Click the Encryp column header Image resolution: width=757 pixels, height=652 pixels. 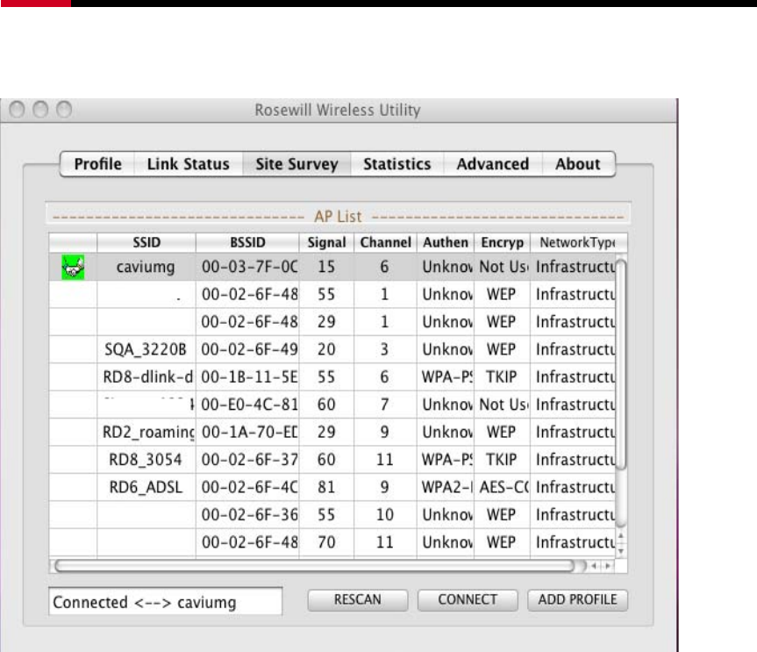click(502, 242)
